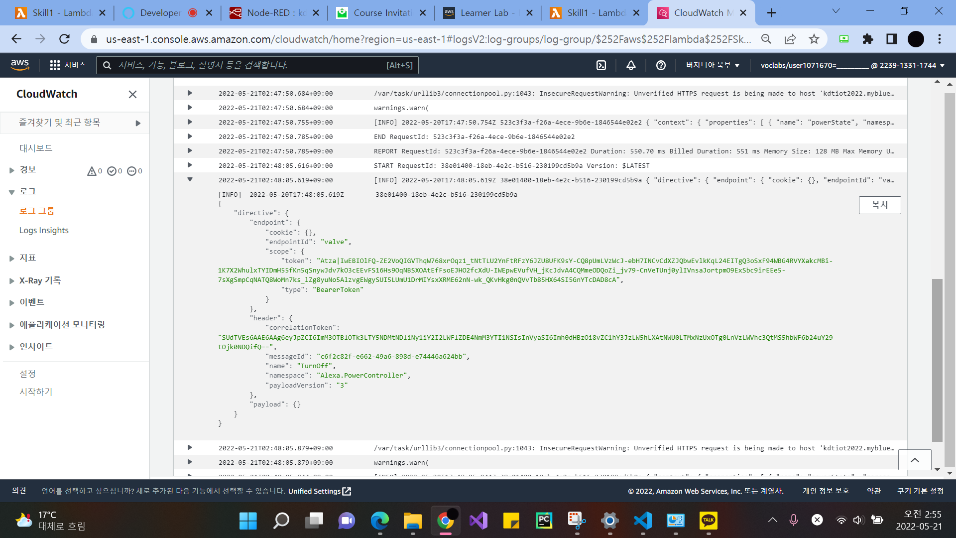
Task: Open browser extensions puzzle icon
Action: [x=867, y=39]
